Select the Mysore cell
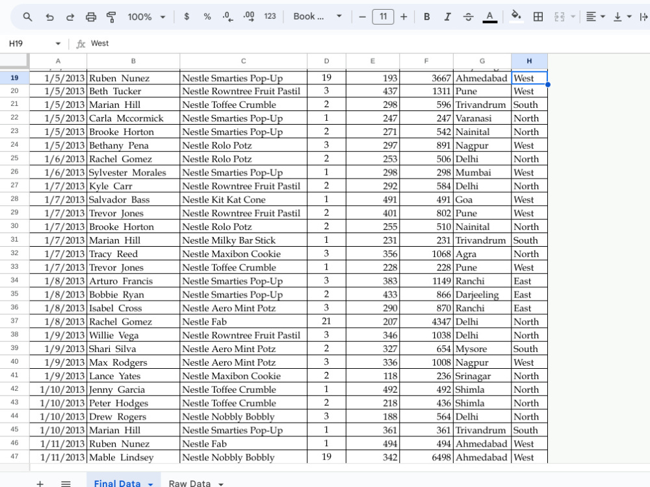The height and width of the screenshot is (487, 650). point(482,349)
